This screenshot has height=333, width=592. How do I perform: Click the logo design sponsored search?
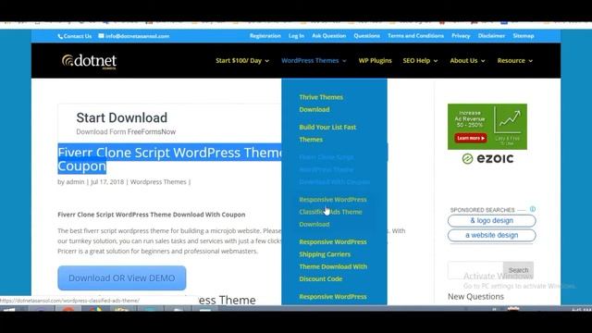pos(491,220)
